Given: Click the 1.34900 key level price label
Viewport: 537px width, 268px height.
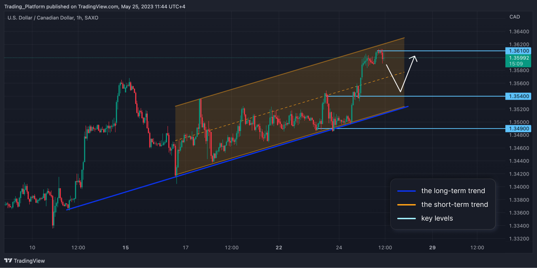Looking at the screenshot, I should click(x=518, y=129).
